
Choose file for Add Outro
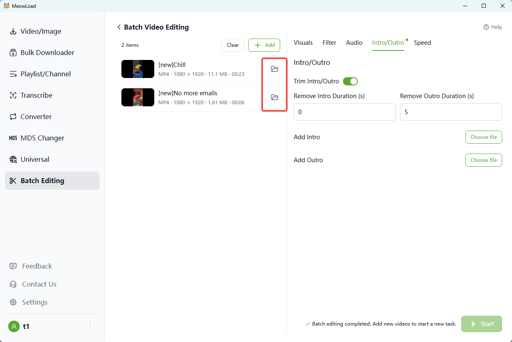[483, 160]
